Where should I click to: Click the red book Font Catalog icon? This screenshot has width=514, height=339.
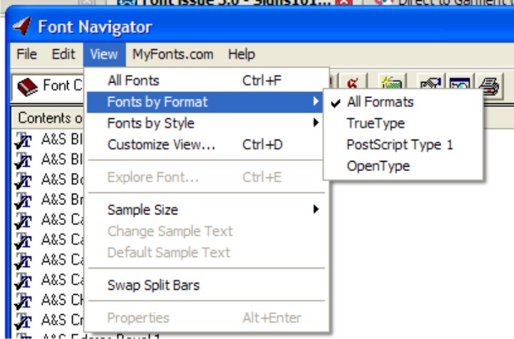click(28, 86)
